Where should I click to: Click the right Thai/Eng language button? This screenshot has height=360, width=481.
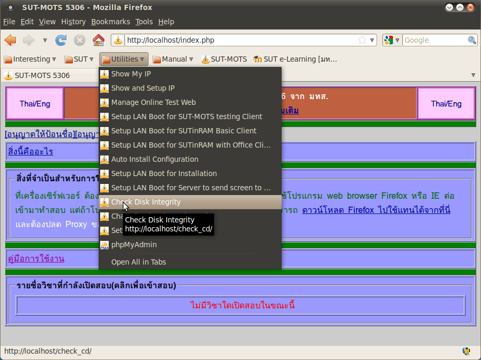click(x=446, y=104)
